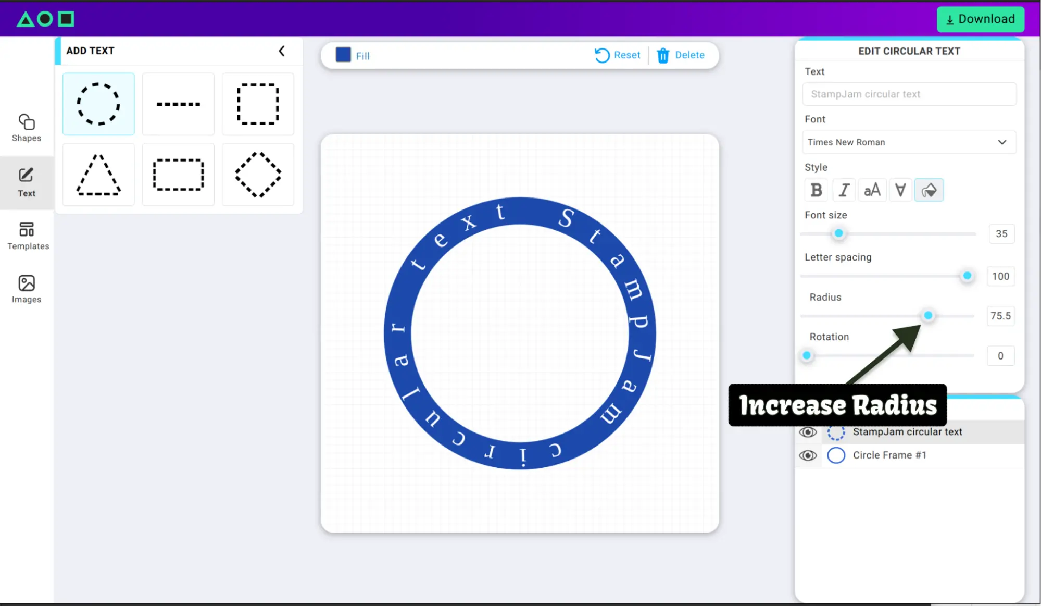The height and width of the screenshot is (606, 1041).
Task: Edit the Font size value 35
Action: click(1001, 234)
